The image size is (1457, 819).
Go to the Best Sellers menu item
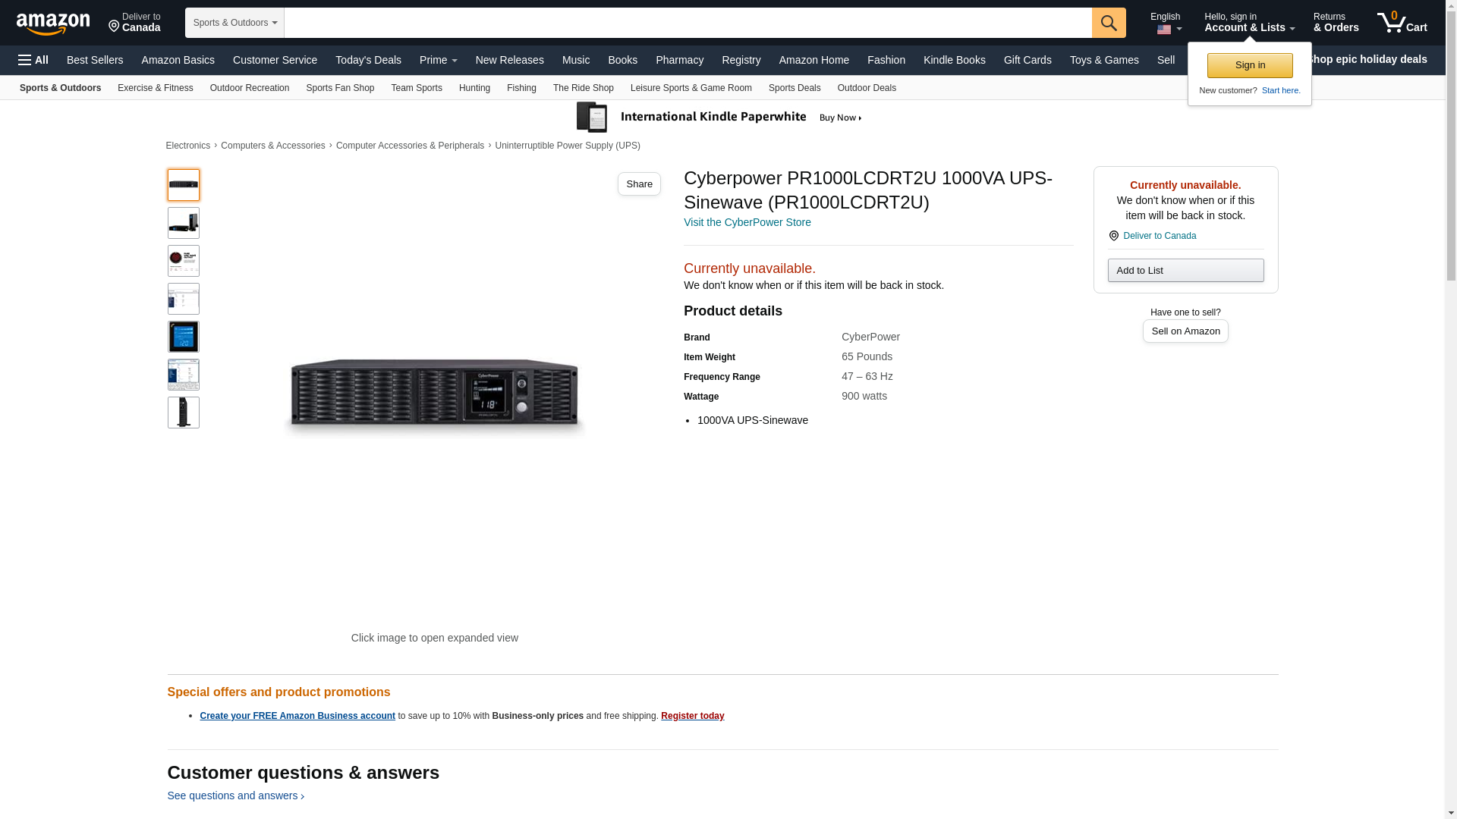point(95,60)
